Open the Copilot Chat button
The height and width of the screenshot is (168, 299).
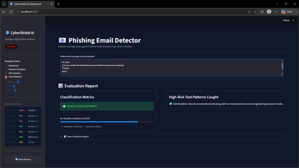click(x=287, y=11)
